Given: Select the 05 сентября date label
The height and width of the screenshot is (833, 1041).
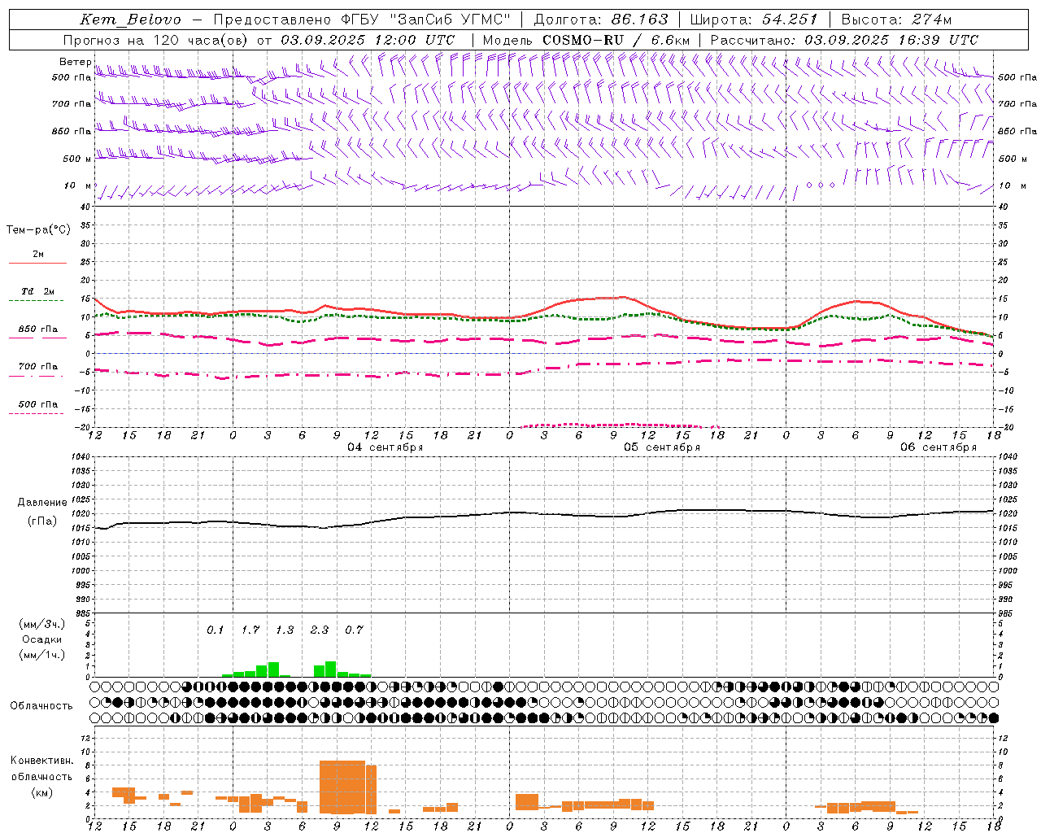Looking at the screenshot, I should 662,447.
